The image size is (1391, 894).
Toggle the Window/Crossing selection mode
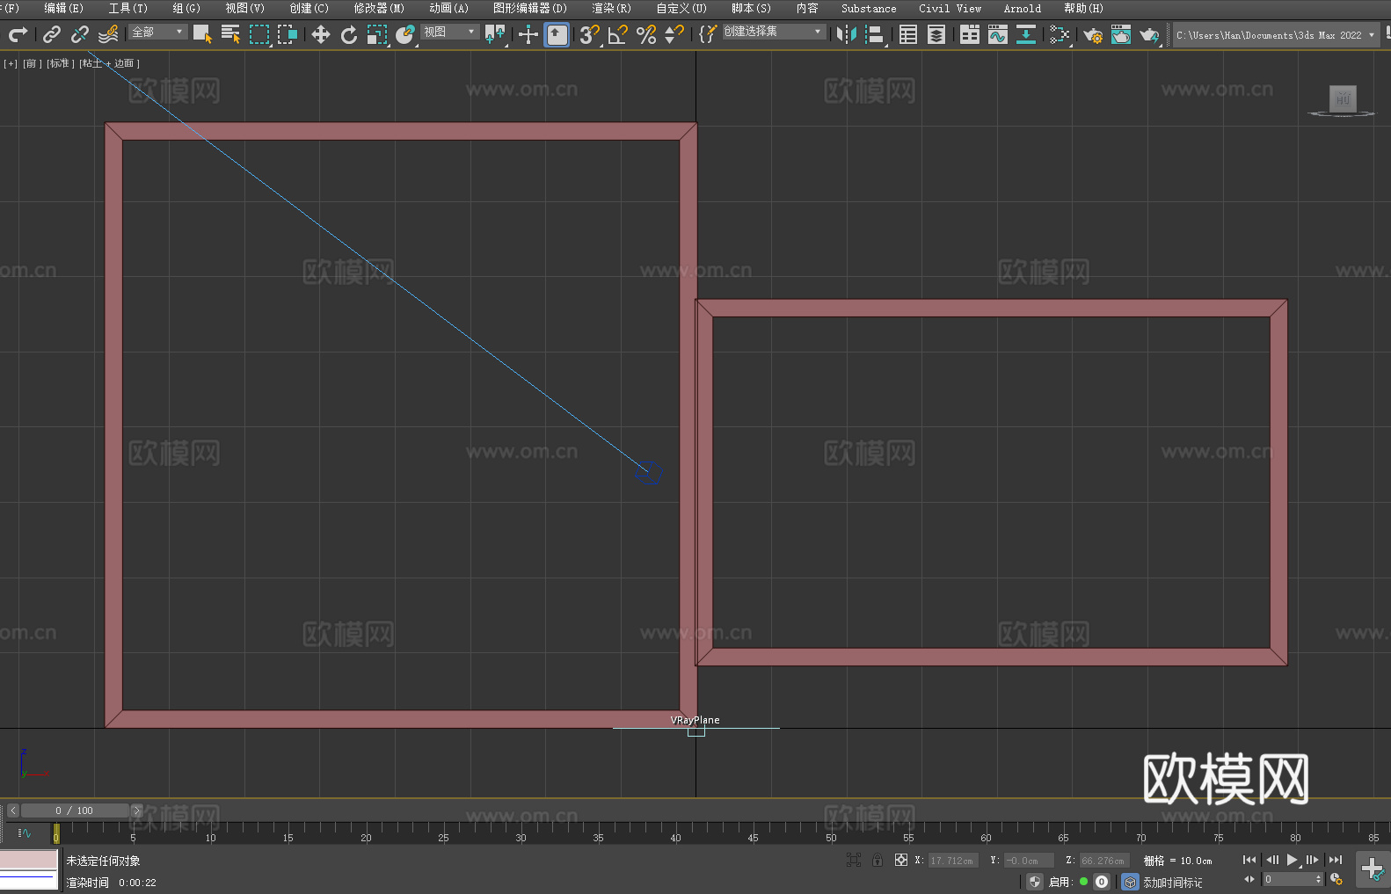point(288,34)
